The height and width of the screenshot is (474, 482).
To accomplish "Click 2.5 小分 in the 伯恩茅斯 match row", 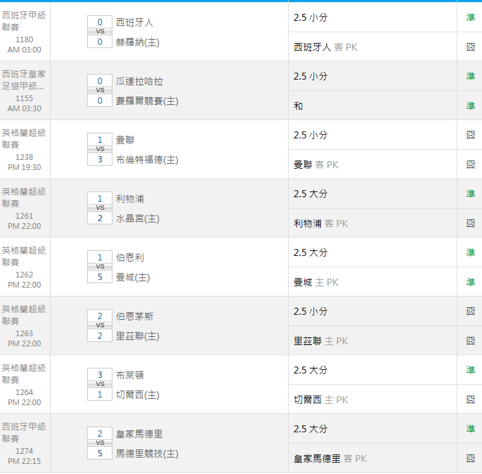I will [311, 311].
